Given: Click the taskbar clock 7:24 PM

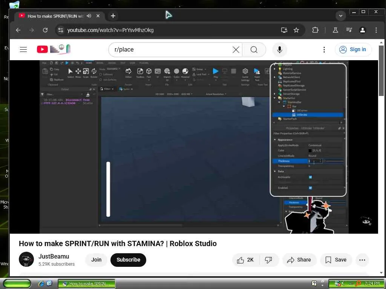Looking at the screenshot, I should coord(372,283).
